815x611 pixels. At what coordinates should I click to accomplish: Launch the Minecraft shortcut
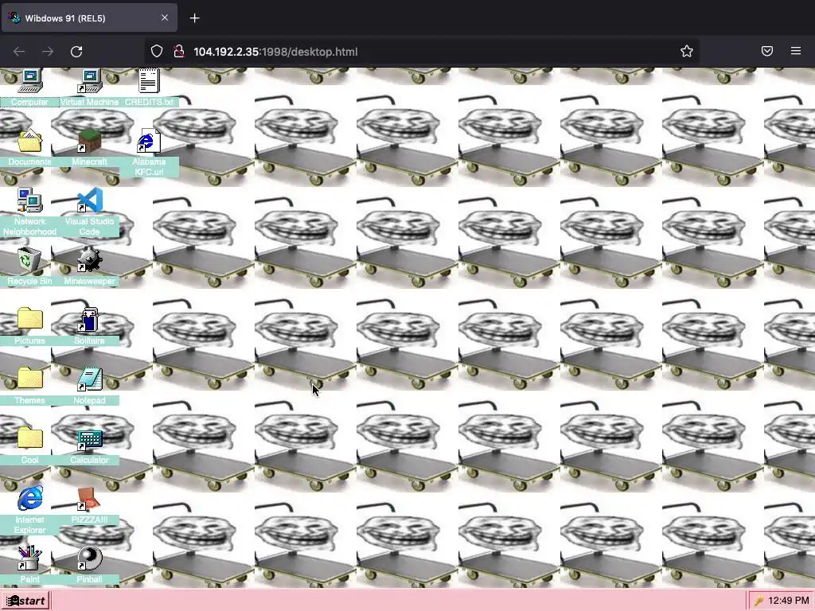click(x=89, y=142)
